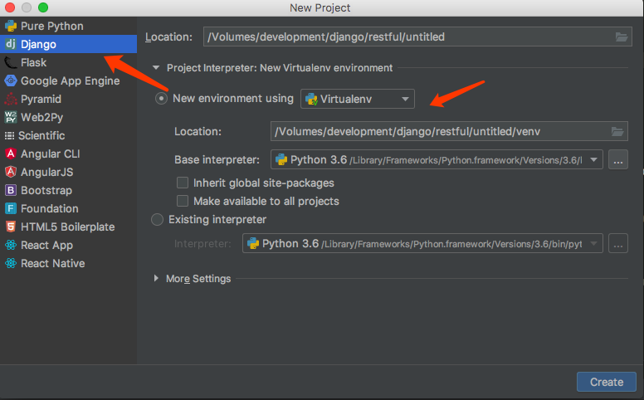Click ellipsis button beside existing Interpreter
644x400 pixels.
618,243
